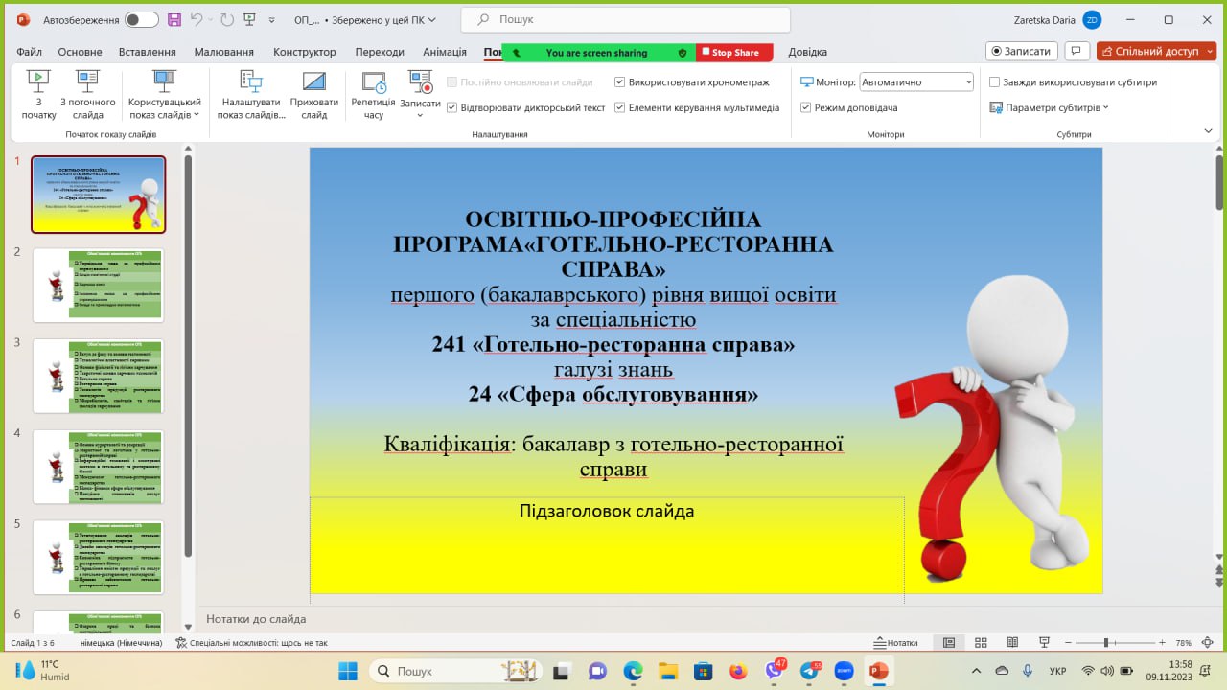Viewport: 1227px width, 690px height.
Task: Show hidden tray icons chevron
Action: click(x=976, y=671)
